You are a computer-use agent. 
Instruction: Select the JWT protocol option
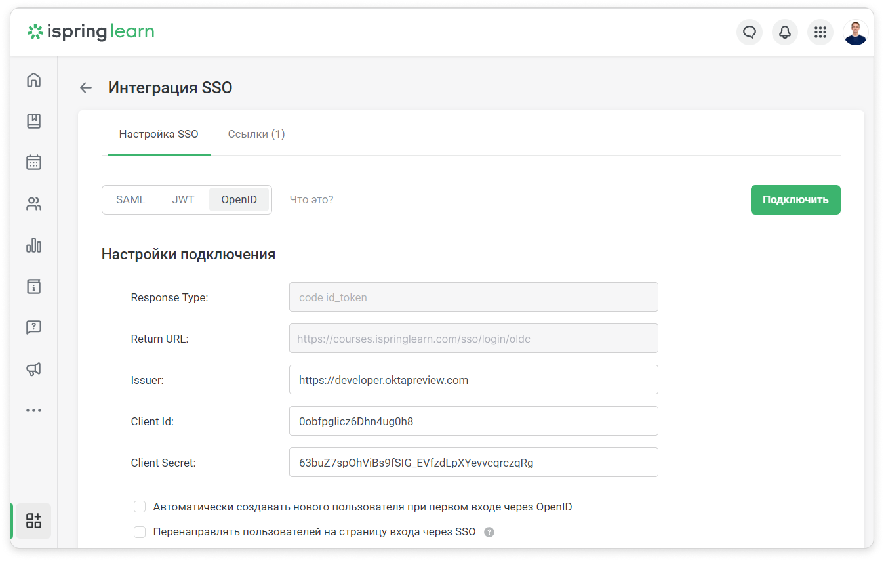(183, 199)
